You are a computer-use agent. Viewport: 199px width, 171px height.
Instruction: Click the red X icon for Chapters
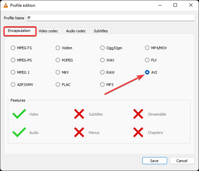(x=138, y=132)
